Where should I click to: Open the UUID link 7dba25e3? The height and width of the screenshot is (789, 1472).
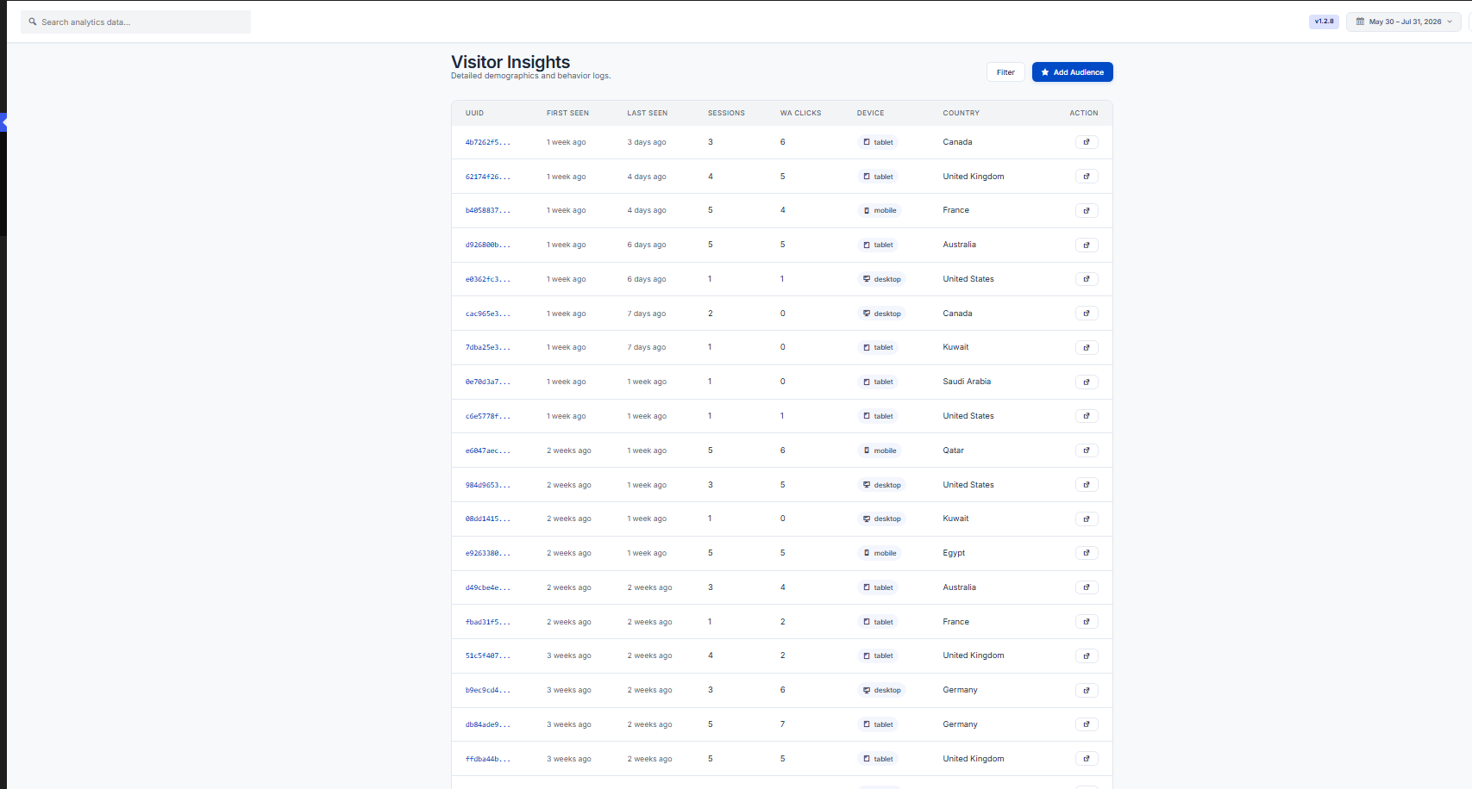point(488,347)
